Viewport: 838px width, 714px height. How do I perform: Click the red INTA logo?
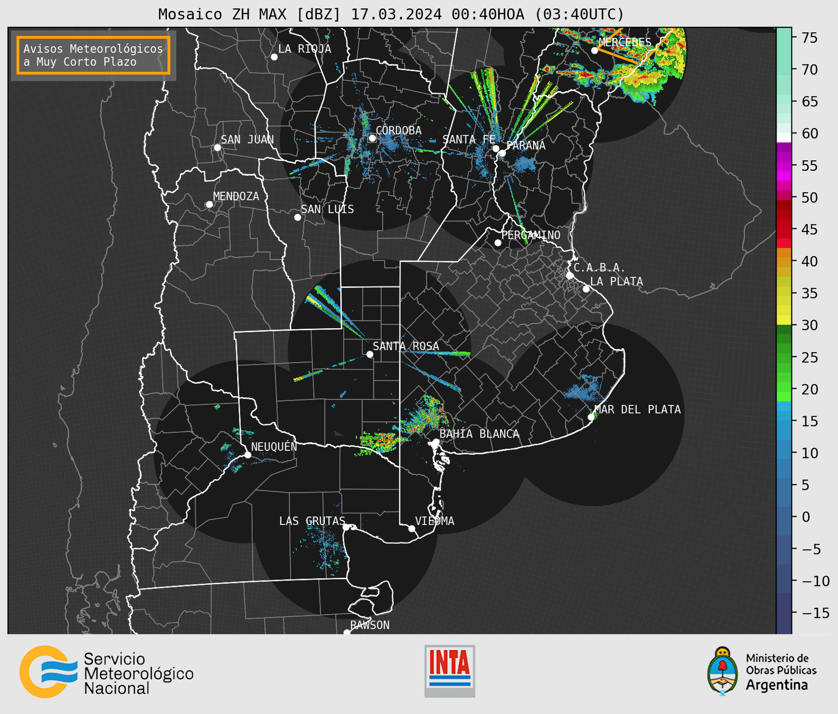pyautogui.click(x=450, y=671)
